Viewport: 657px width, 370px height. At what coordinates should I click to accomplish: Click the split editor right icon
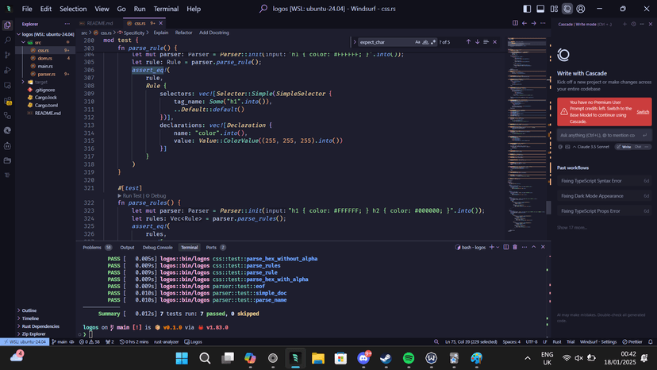515,24
